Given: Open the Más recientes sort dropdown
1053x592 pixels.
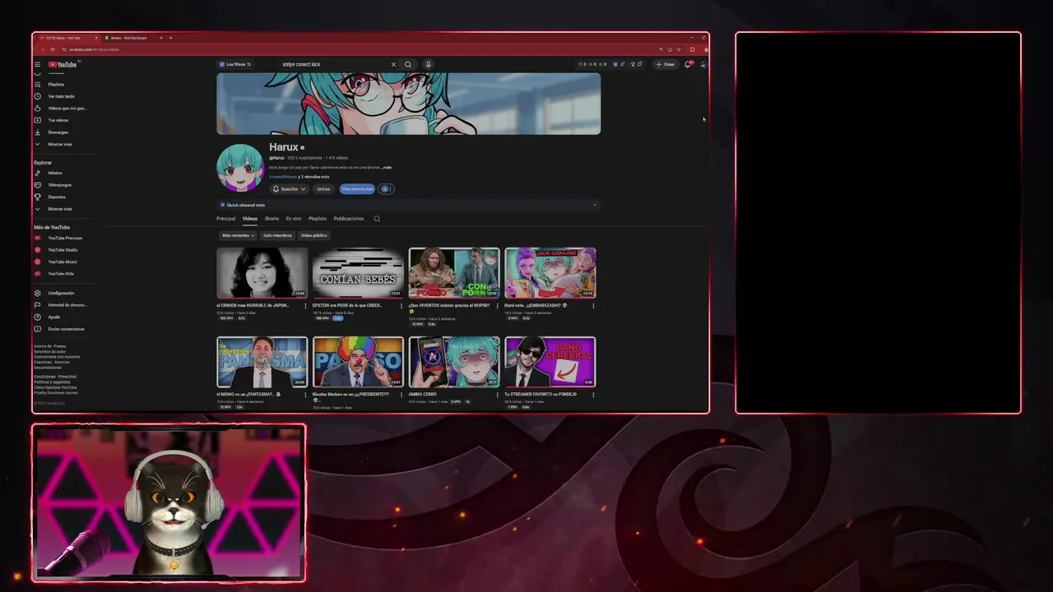Looking at the screenshot, I should click(x=238, y=235).
